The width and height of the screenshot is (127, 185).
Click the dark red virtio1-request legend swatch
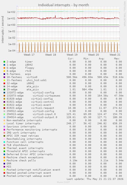click(x=4, y=108)
